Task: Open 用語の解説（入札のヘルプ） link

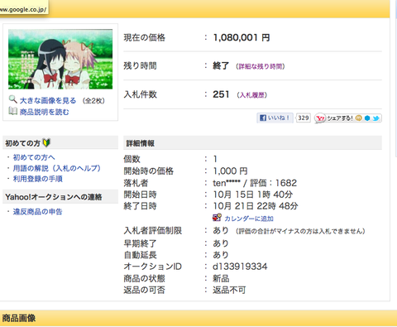Action: point(57,168)
